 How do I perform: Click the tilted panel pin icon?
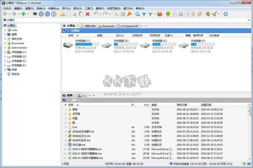click(x=200, y=14)
